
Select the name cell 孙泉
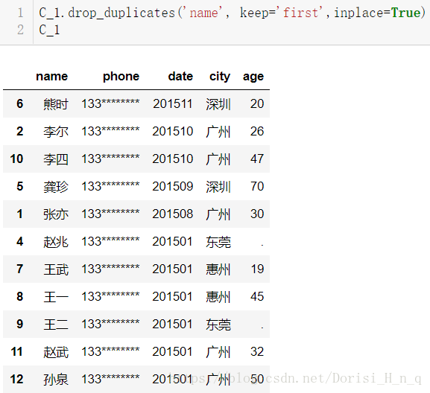(56, 380)
